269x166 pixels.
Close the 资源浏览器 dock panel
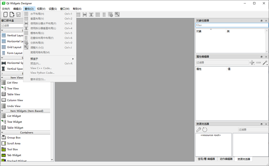266,124
